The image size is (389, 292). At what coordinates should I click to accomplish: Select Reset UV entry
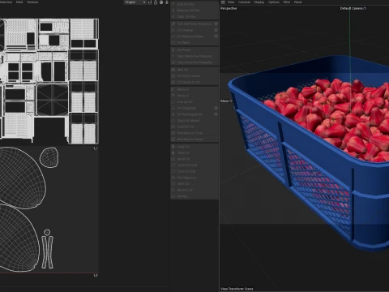tap(194, 159)
